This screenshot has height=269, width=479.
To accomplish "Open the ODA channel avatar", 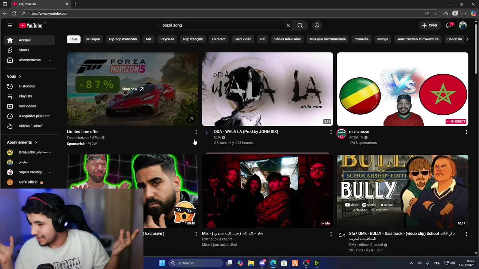I will 206,133.
